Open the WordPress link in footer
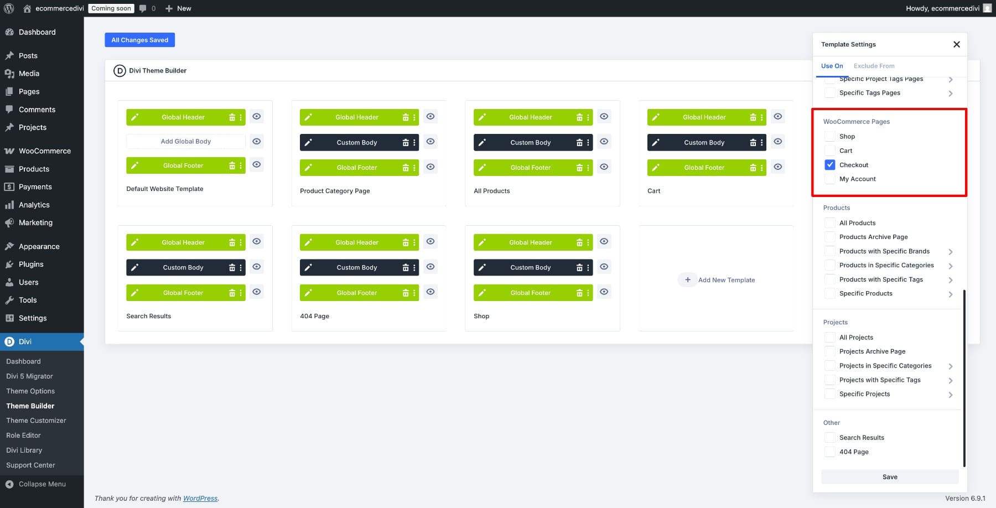Image resolution: width=996 pixels, height=508 pixels. 200,499
